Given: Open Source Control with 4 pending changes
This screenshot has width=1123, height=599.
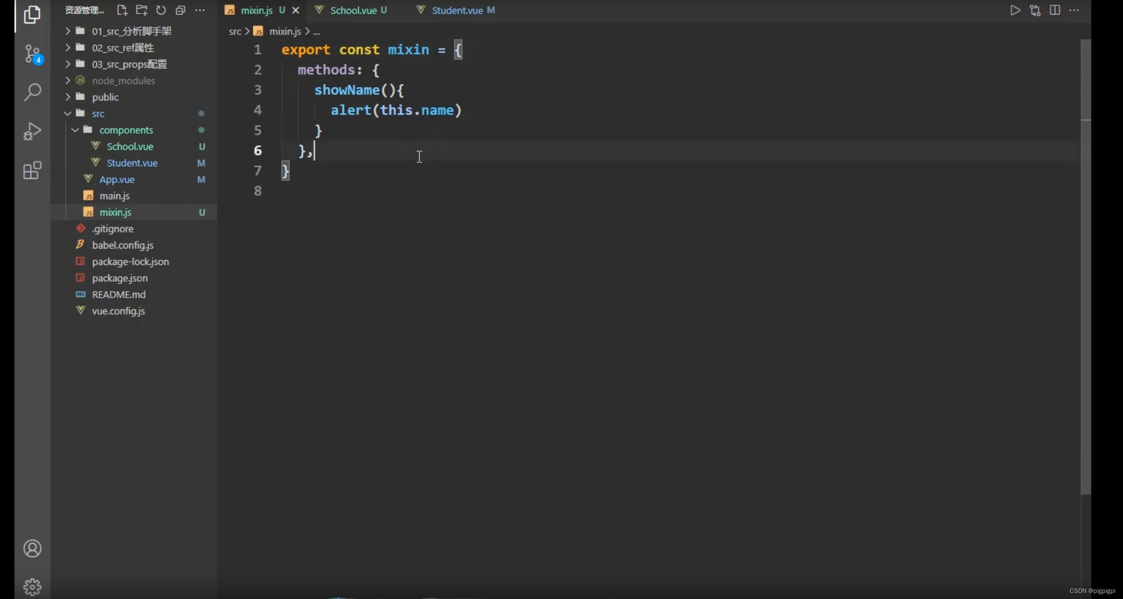Looking at the screenshot, I should (x=33, y=55).
